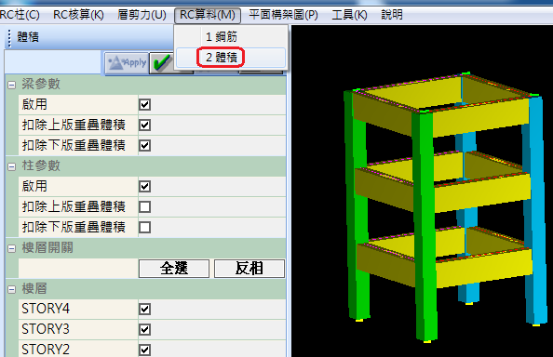Uncheck 啟用 under 梁參數
The height and width of the screenshot is (357, 553).
tap(145, 104)
